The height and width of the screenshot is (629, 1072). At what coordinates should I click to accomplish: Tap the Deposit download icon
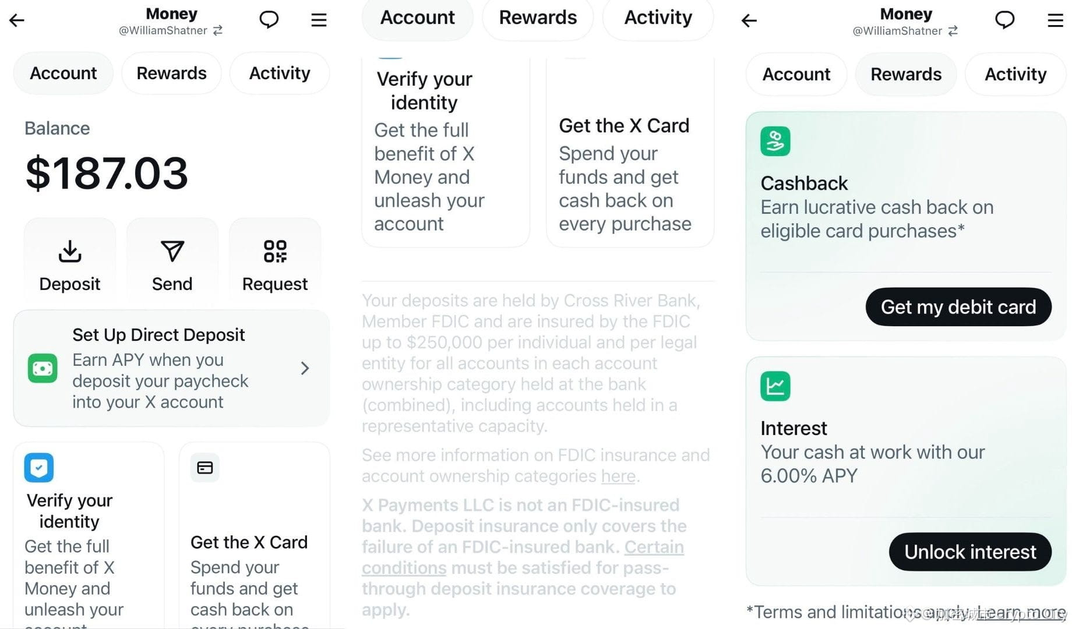(x=70, y=252)
